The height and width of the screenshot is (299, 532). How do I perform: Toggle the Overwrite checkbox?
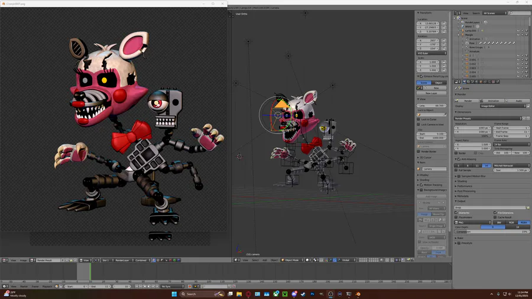[x=456, y=213]
